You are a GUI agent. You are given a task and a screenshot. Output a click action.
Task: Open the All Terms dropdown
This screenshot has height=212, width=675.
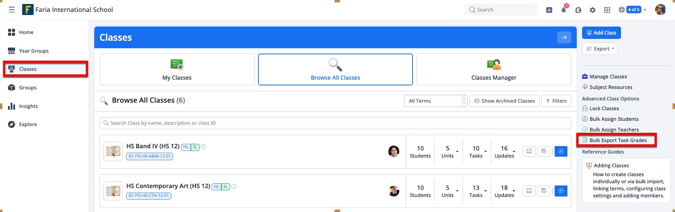click(436, 101)
